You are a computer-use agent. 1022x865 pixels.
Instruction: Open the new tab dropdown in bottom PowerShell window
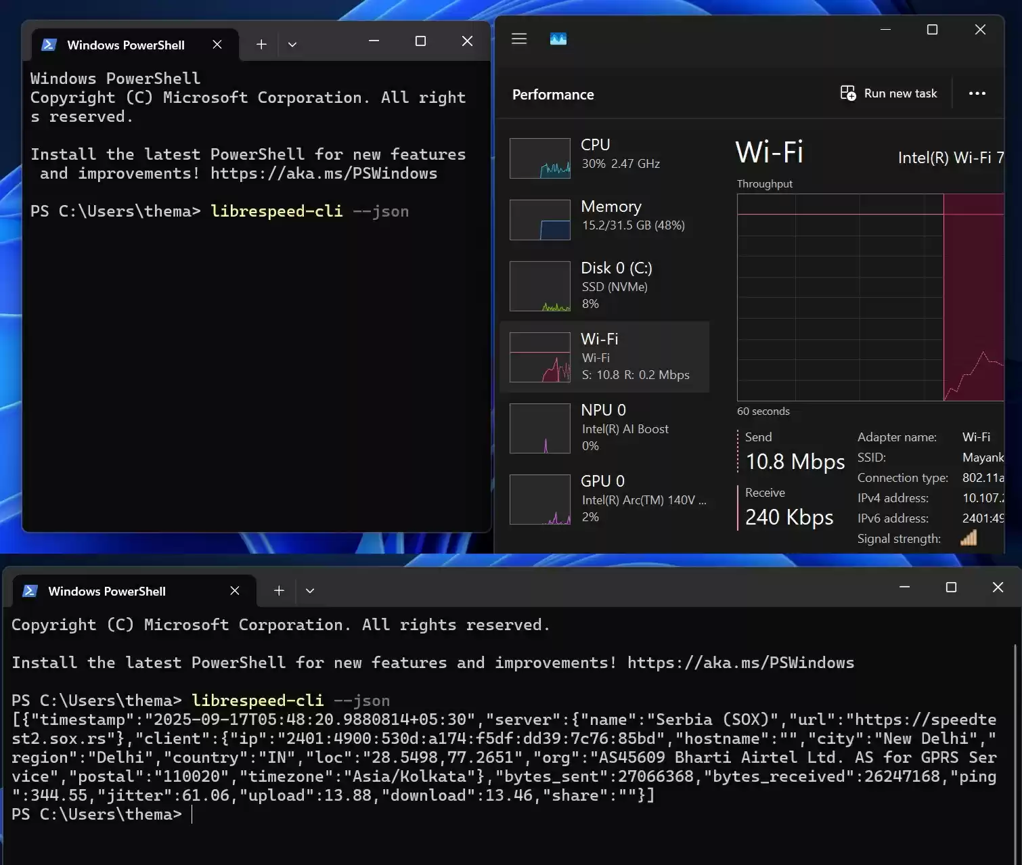[x=310, y=590]
